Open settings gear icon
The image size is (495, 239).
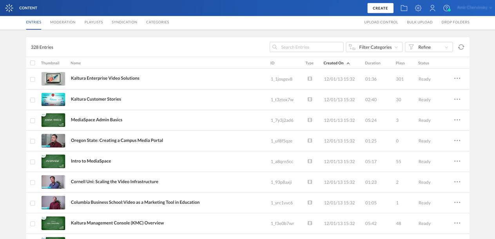pos(418,8)
